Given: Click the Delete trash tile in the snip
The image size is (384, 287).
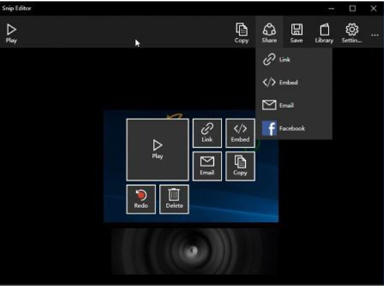Looking at the screenshot, I should click(x=174, y=199).
